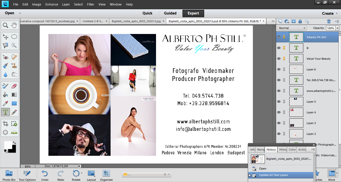Expand the Open button dropdown arrow
The image size is (341, 182).
(x=20, y=13)
